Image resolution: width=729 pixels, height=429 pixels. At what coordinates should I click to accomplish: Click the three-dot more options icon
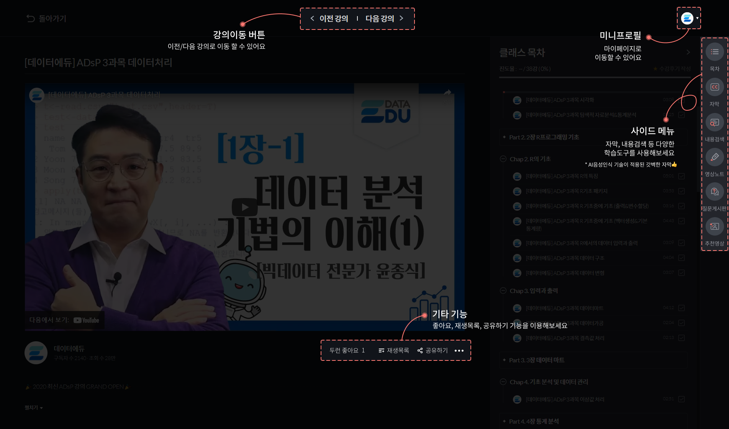point(459,350)
